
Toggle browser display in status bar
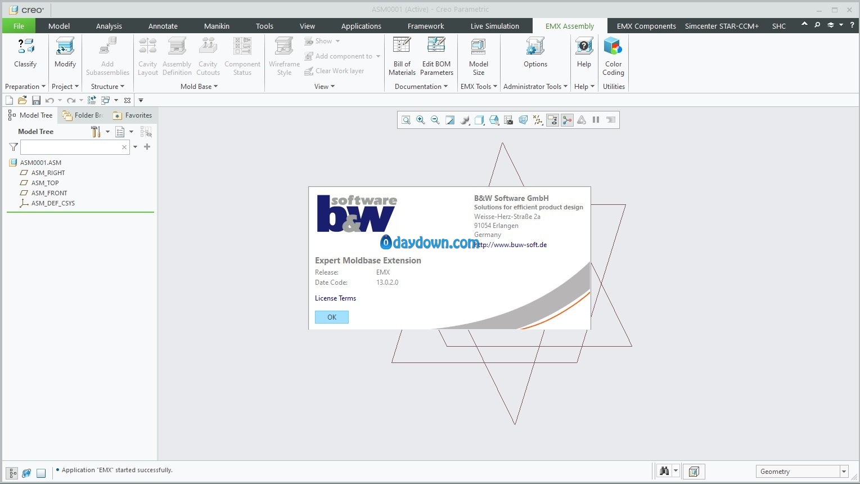[x=26, y=473]
